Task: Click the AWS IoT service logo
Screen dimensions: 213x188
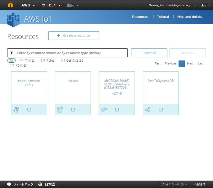Action: [13, 20]
